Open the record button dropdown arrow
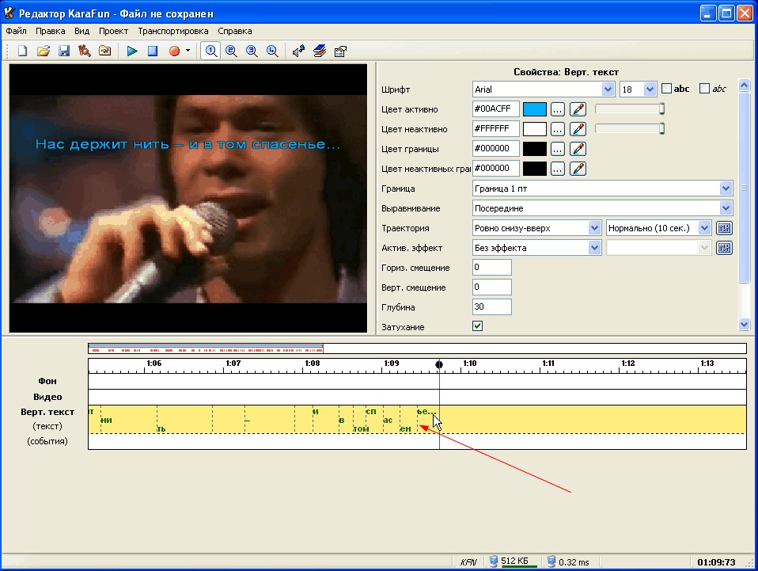The height and width of the screenshot is (571, 758). (188, 51)
